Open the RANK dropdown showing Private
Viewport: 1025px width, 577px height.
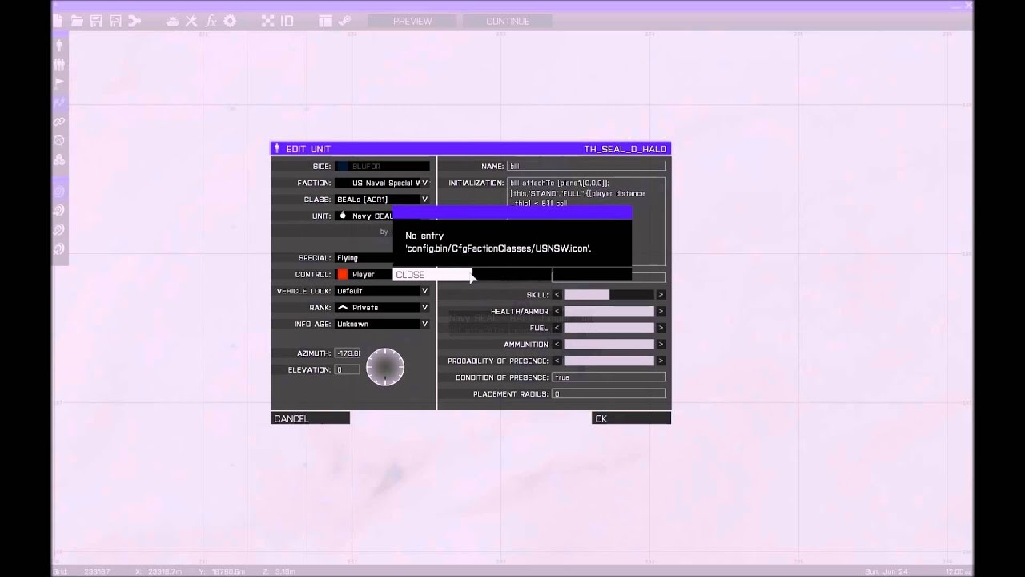(x=382, y=308)
